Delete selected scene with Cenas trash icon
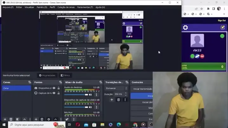 coord(11,119)
